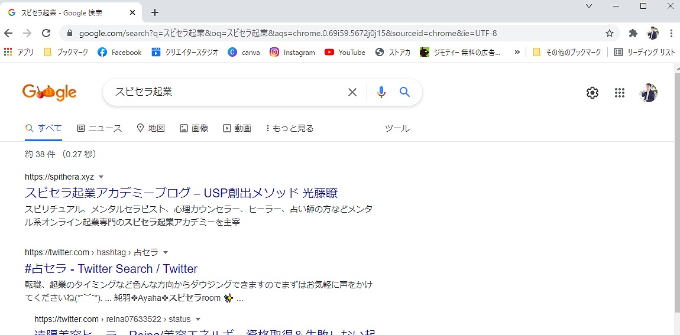Click the blue search magnifier icon
The height and width of the screenshot is (335, 680).
tap(404, 92)
